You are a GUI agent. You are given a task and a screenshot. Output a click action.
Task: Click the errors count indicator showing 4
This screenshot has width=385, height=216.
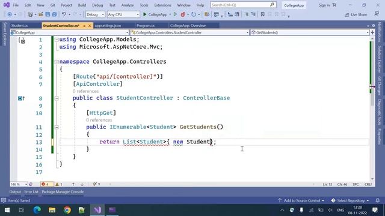point(46,184)
